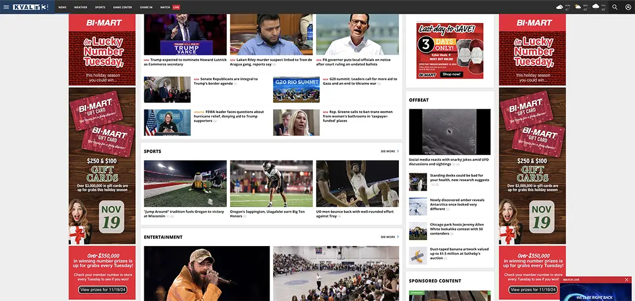
Task: Open the Game Center menu
Action: [122, 8]
